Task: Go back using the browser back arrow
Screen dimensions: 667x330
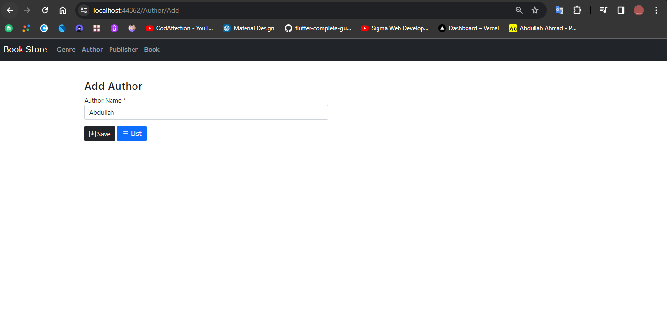Action: click(10, 10)
